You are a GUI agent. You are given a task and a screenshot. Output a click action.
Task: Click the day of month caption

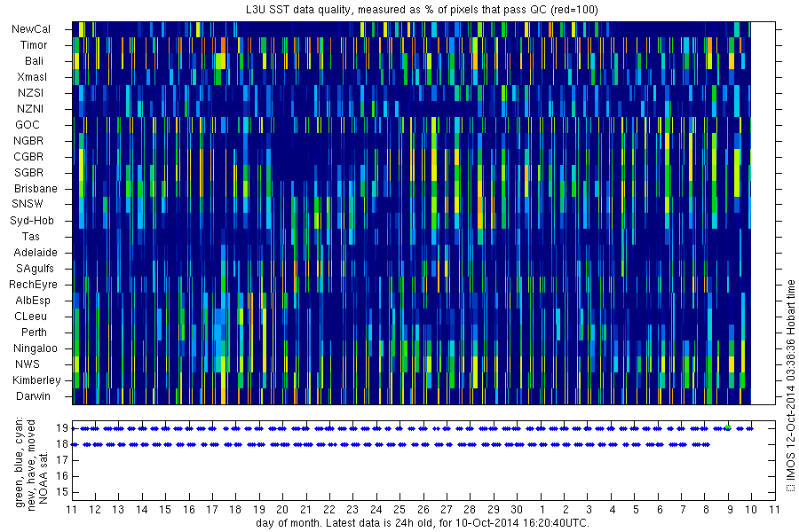(423, 523)
